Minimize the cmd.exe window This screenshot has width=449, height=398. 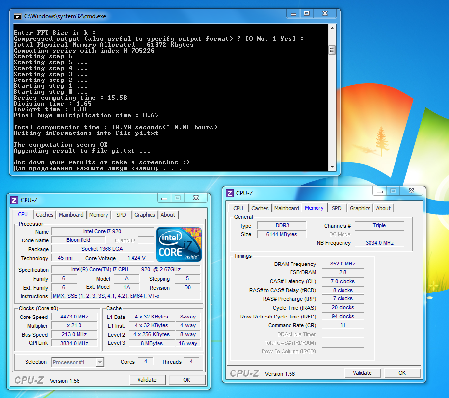pyautogui.click(x=293, y=13)
